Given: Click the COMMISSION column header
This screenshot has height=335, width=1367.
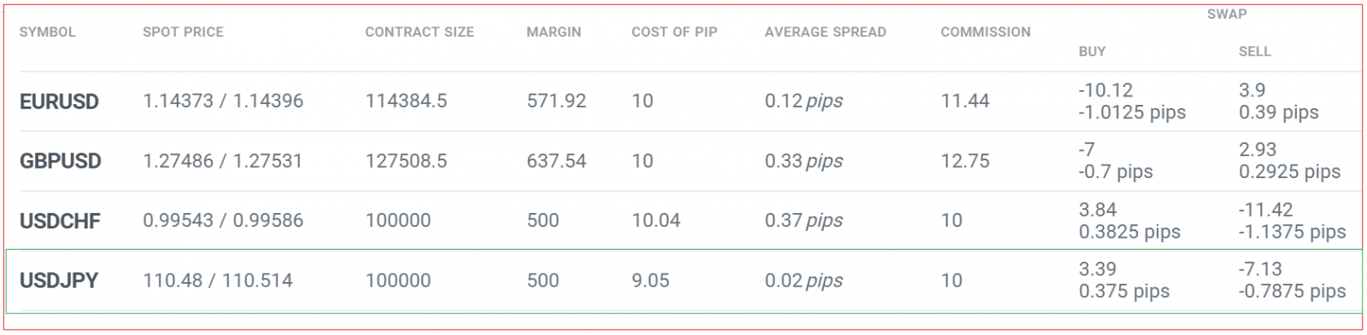Looking at the screenshot, I should (x=985, y=32).
